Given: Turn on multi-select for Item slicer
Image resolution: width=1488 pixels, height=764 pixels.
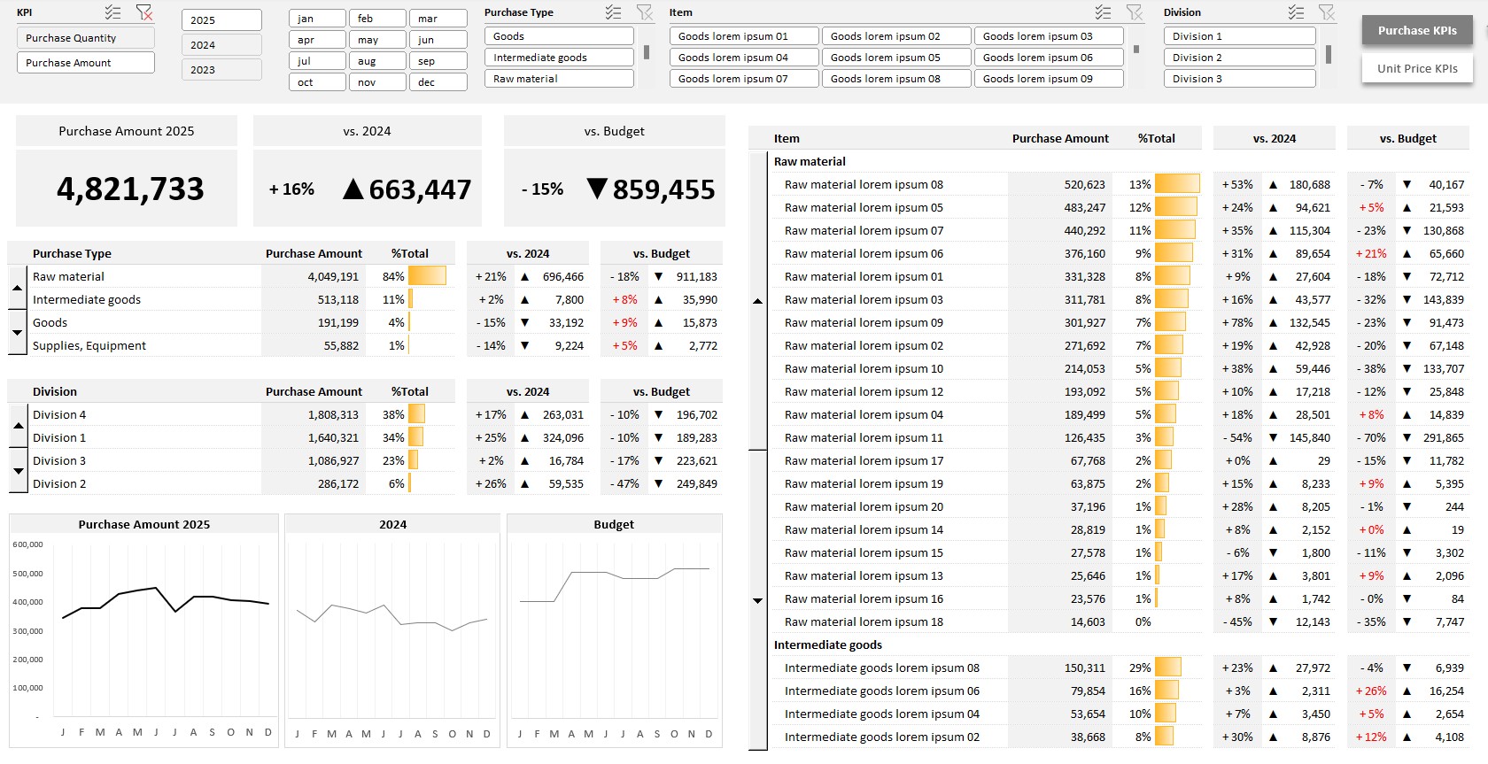Looking at the screenshot, I should tap(1103, 12).
